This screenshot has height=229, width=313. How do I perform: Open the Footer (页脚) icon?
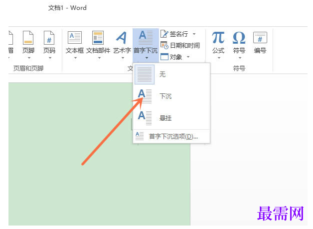(28, 38)
